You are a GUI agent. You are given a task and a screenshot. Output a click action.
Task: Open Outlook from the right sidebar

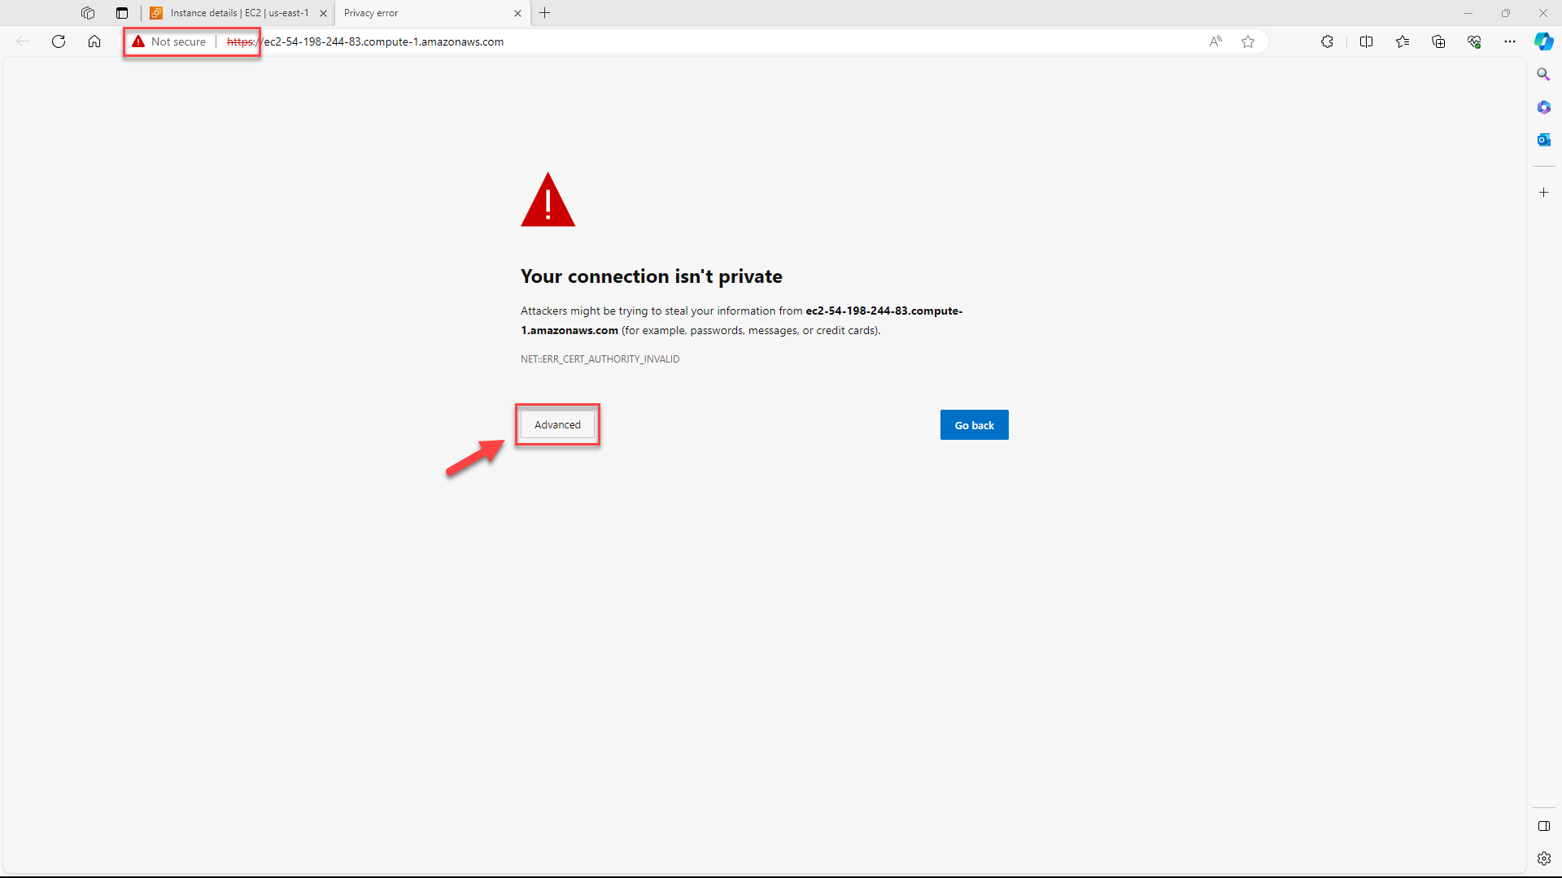(x=1543, y=139)
